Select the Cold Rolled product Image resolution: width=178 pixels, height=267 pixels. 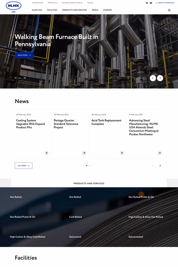click(75, 217)
